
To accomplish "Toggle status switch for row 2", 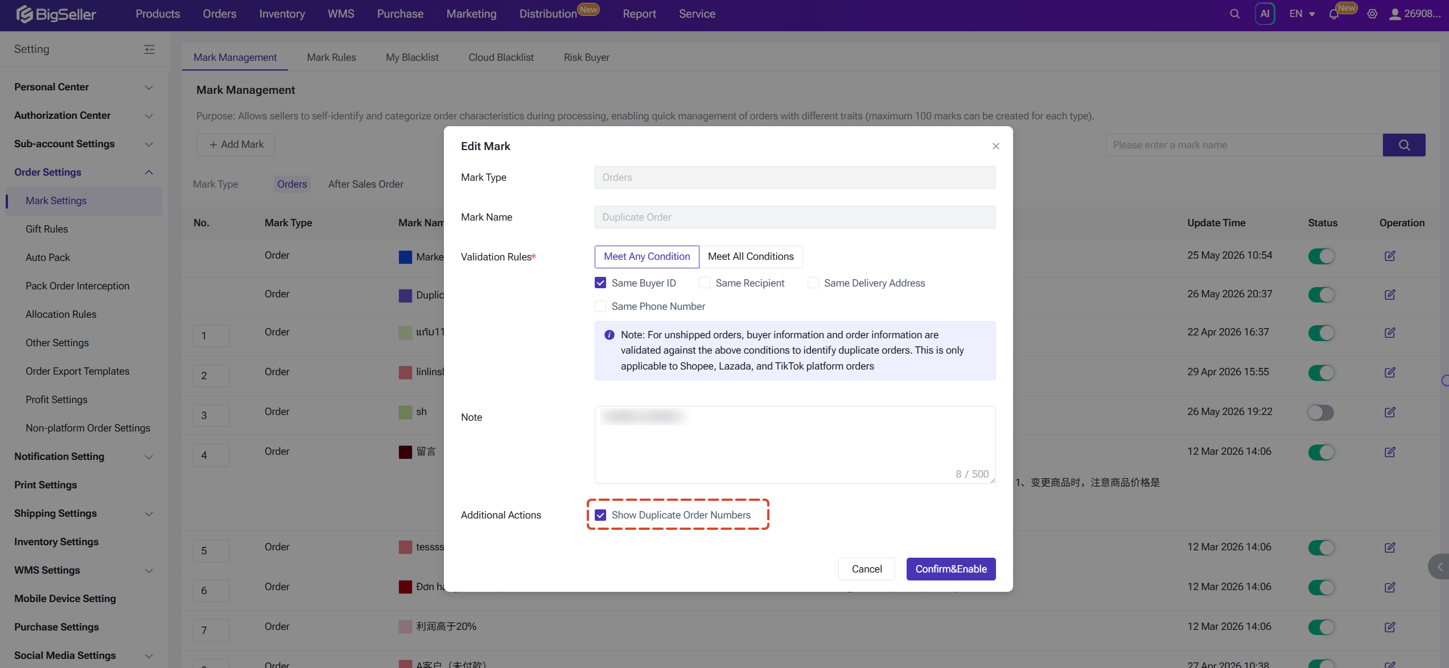I will tap(1321, 372).
